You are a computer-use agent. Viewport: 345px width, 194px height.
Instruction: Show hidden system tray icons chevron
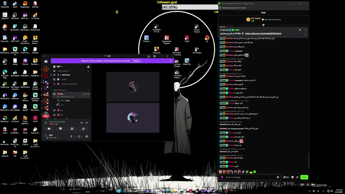309,191
